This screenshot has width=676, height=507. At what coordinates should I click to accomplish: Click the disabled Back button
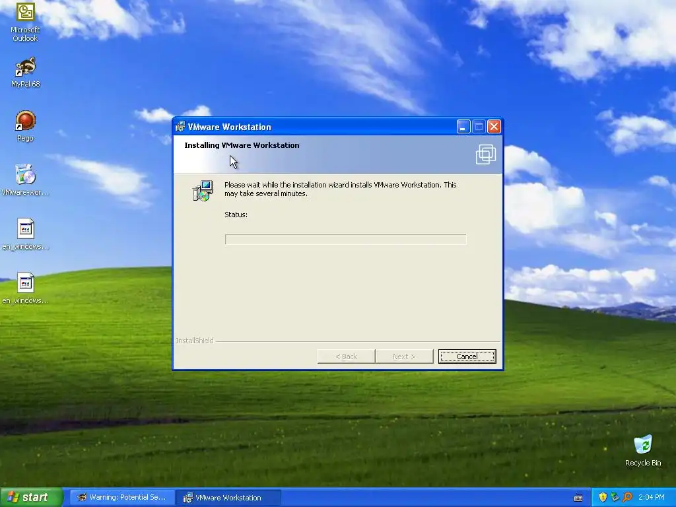pyautogui.click(x=346, y=356)
